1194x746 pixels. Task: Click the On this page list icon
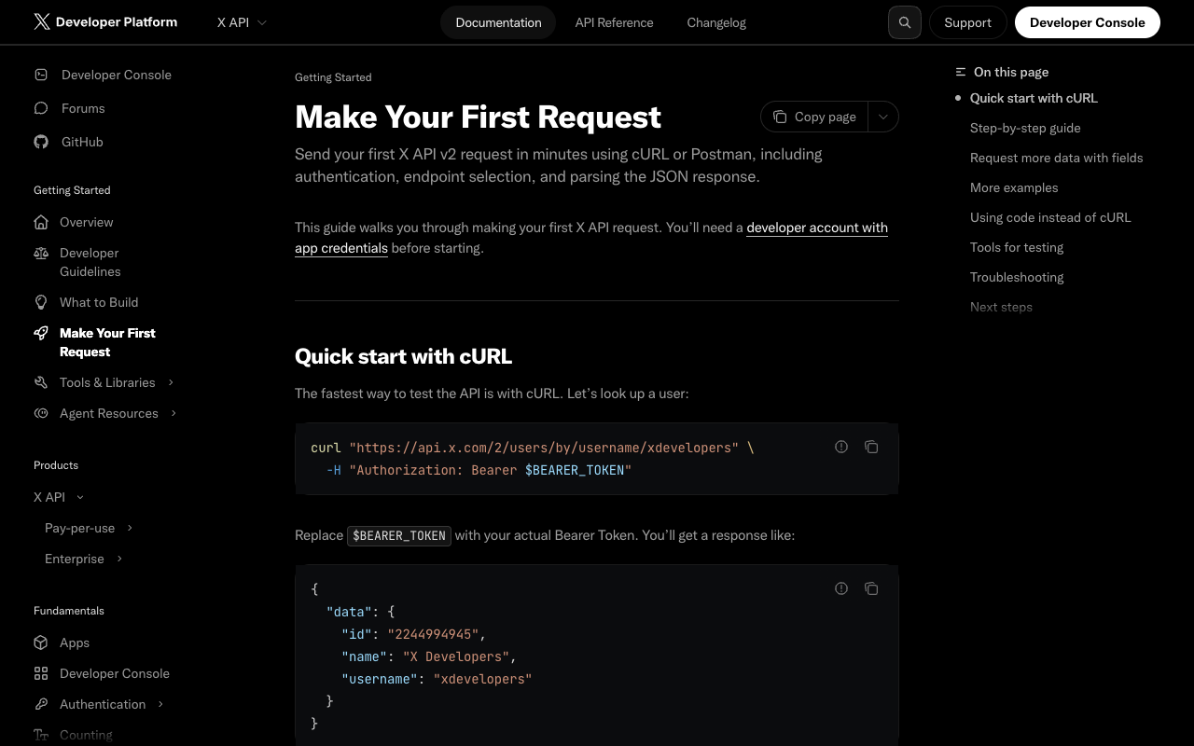pos(961,72)
